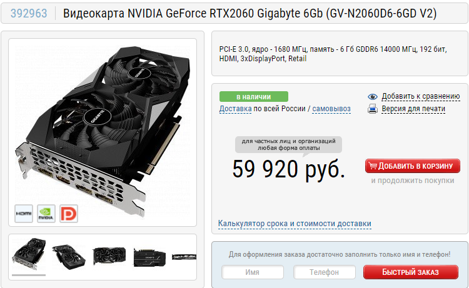The image size is (469, 288).
Task: Click the cart icon in the red button
Action: point(373,166)
